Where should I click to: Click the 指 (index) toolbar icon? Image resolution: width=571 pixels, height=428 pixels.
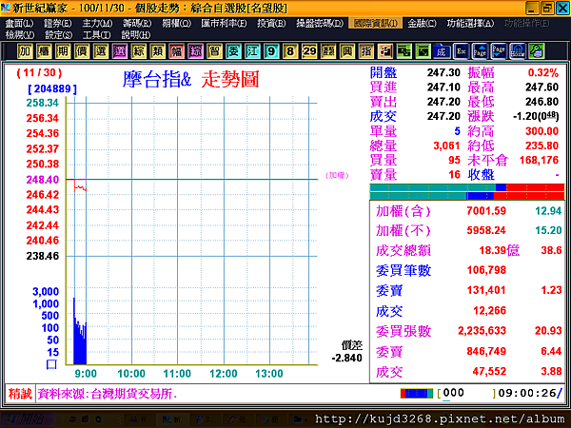coord(366,51)
